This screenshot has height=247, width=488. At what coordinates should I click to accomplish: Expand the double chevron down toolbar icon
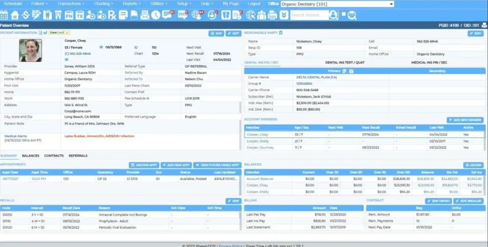tap(284, 15)
